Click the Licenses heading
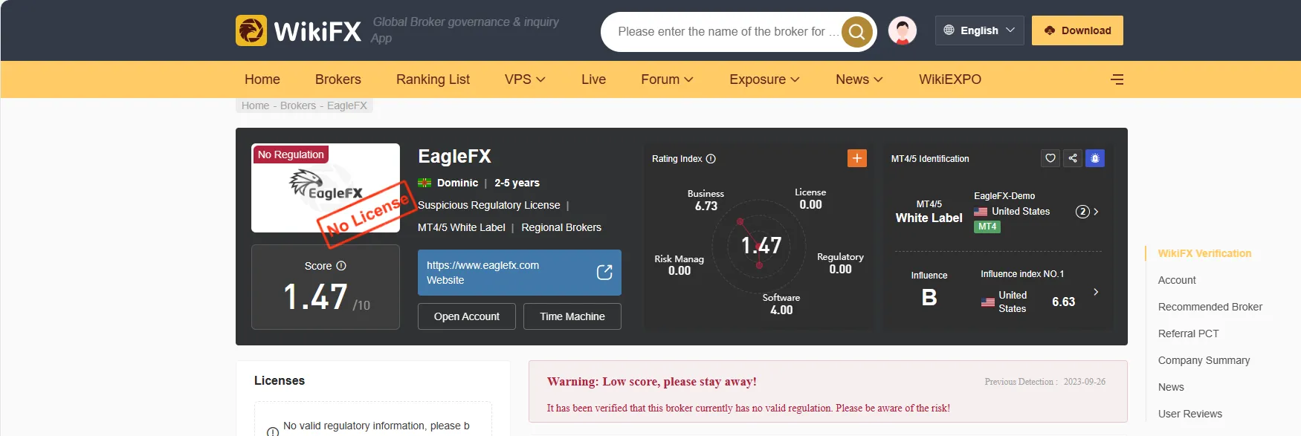This screenshot has width=1301, height=436. pos(280,380)
